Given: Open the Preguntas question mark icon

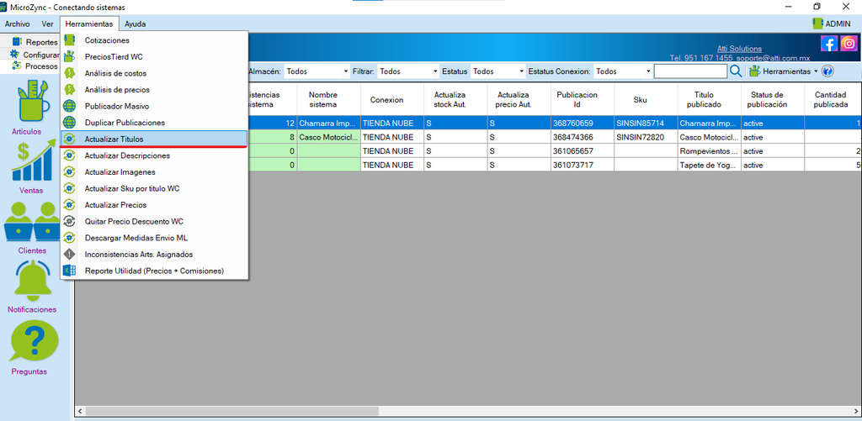Looking at the screenshot, I should pos(34,341).
